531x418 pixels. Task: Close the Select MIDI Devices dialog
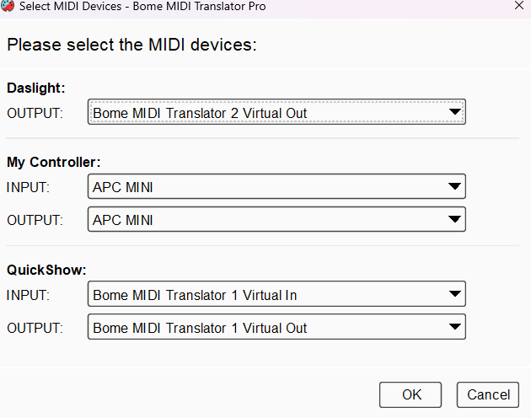click(519, 5)
